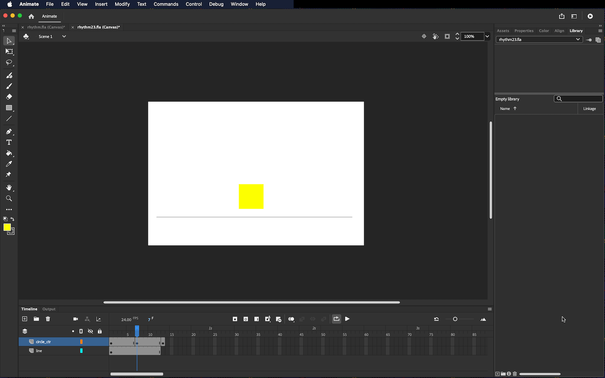Open the rhythm23.fla library dropdown
Viewport: 605px width, 378px height.
(578, 40)
